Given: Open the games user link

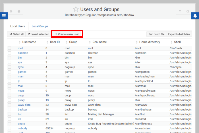Looking at the screenshot, I should click(x=22, y=72).
